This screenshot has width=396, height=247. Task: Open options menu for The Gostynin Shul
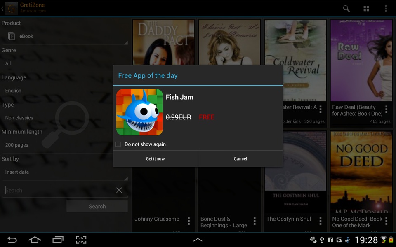pyautogui.click(x=320, y=221)
